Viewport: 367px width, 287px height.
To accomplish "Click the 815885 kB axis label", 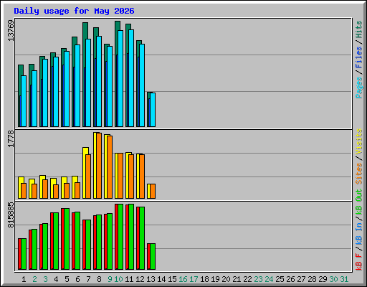I will pyautogui.click(x=11, y=215).
